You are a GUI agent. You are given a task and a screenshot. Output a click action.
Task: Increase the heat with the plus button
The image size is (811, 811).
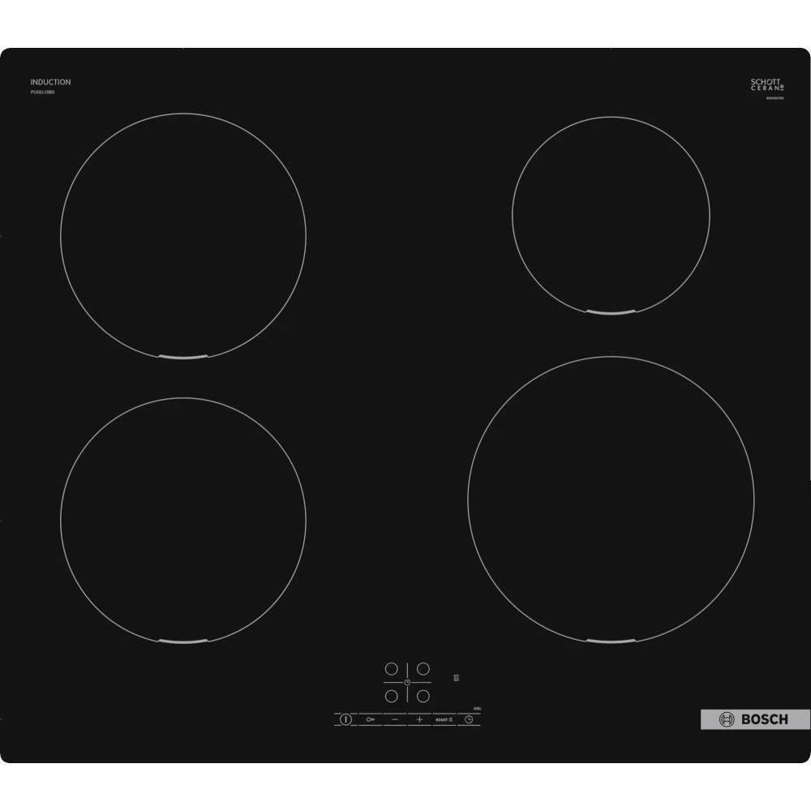pos(419,719)
